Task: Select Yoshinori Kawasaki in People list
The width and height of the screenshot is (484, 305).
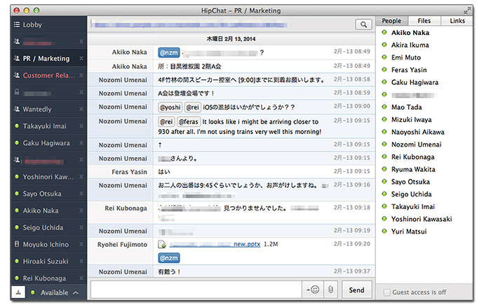Action: pos(422,219)
